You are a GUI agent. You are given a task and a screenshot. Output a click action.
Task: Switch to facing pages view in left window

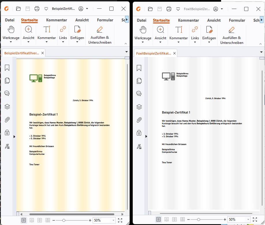(x=40, y=220)
